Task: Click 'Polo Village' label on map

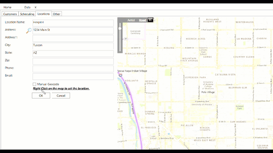Action: pyautogui.click(x=208, y=92)
